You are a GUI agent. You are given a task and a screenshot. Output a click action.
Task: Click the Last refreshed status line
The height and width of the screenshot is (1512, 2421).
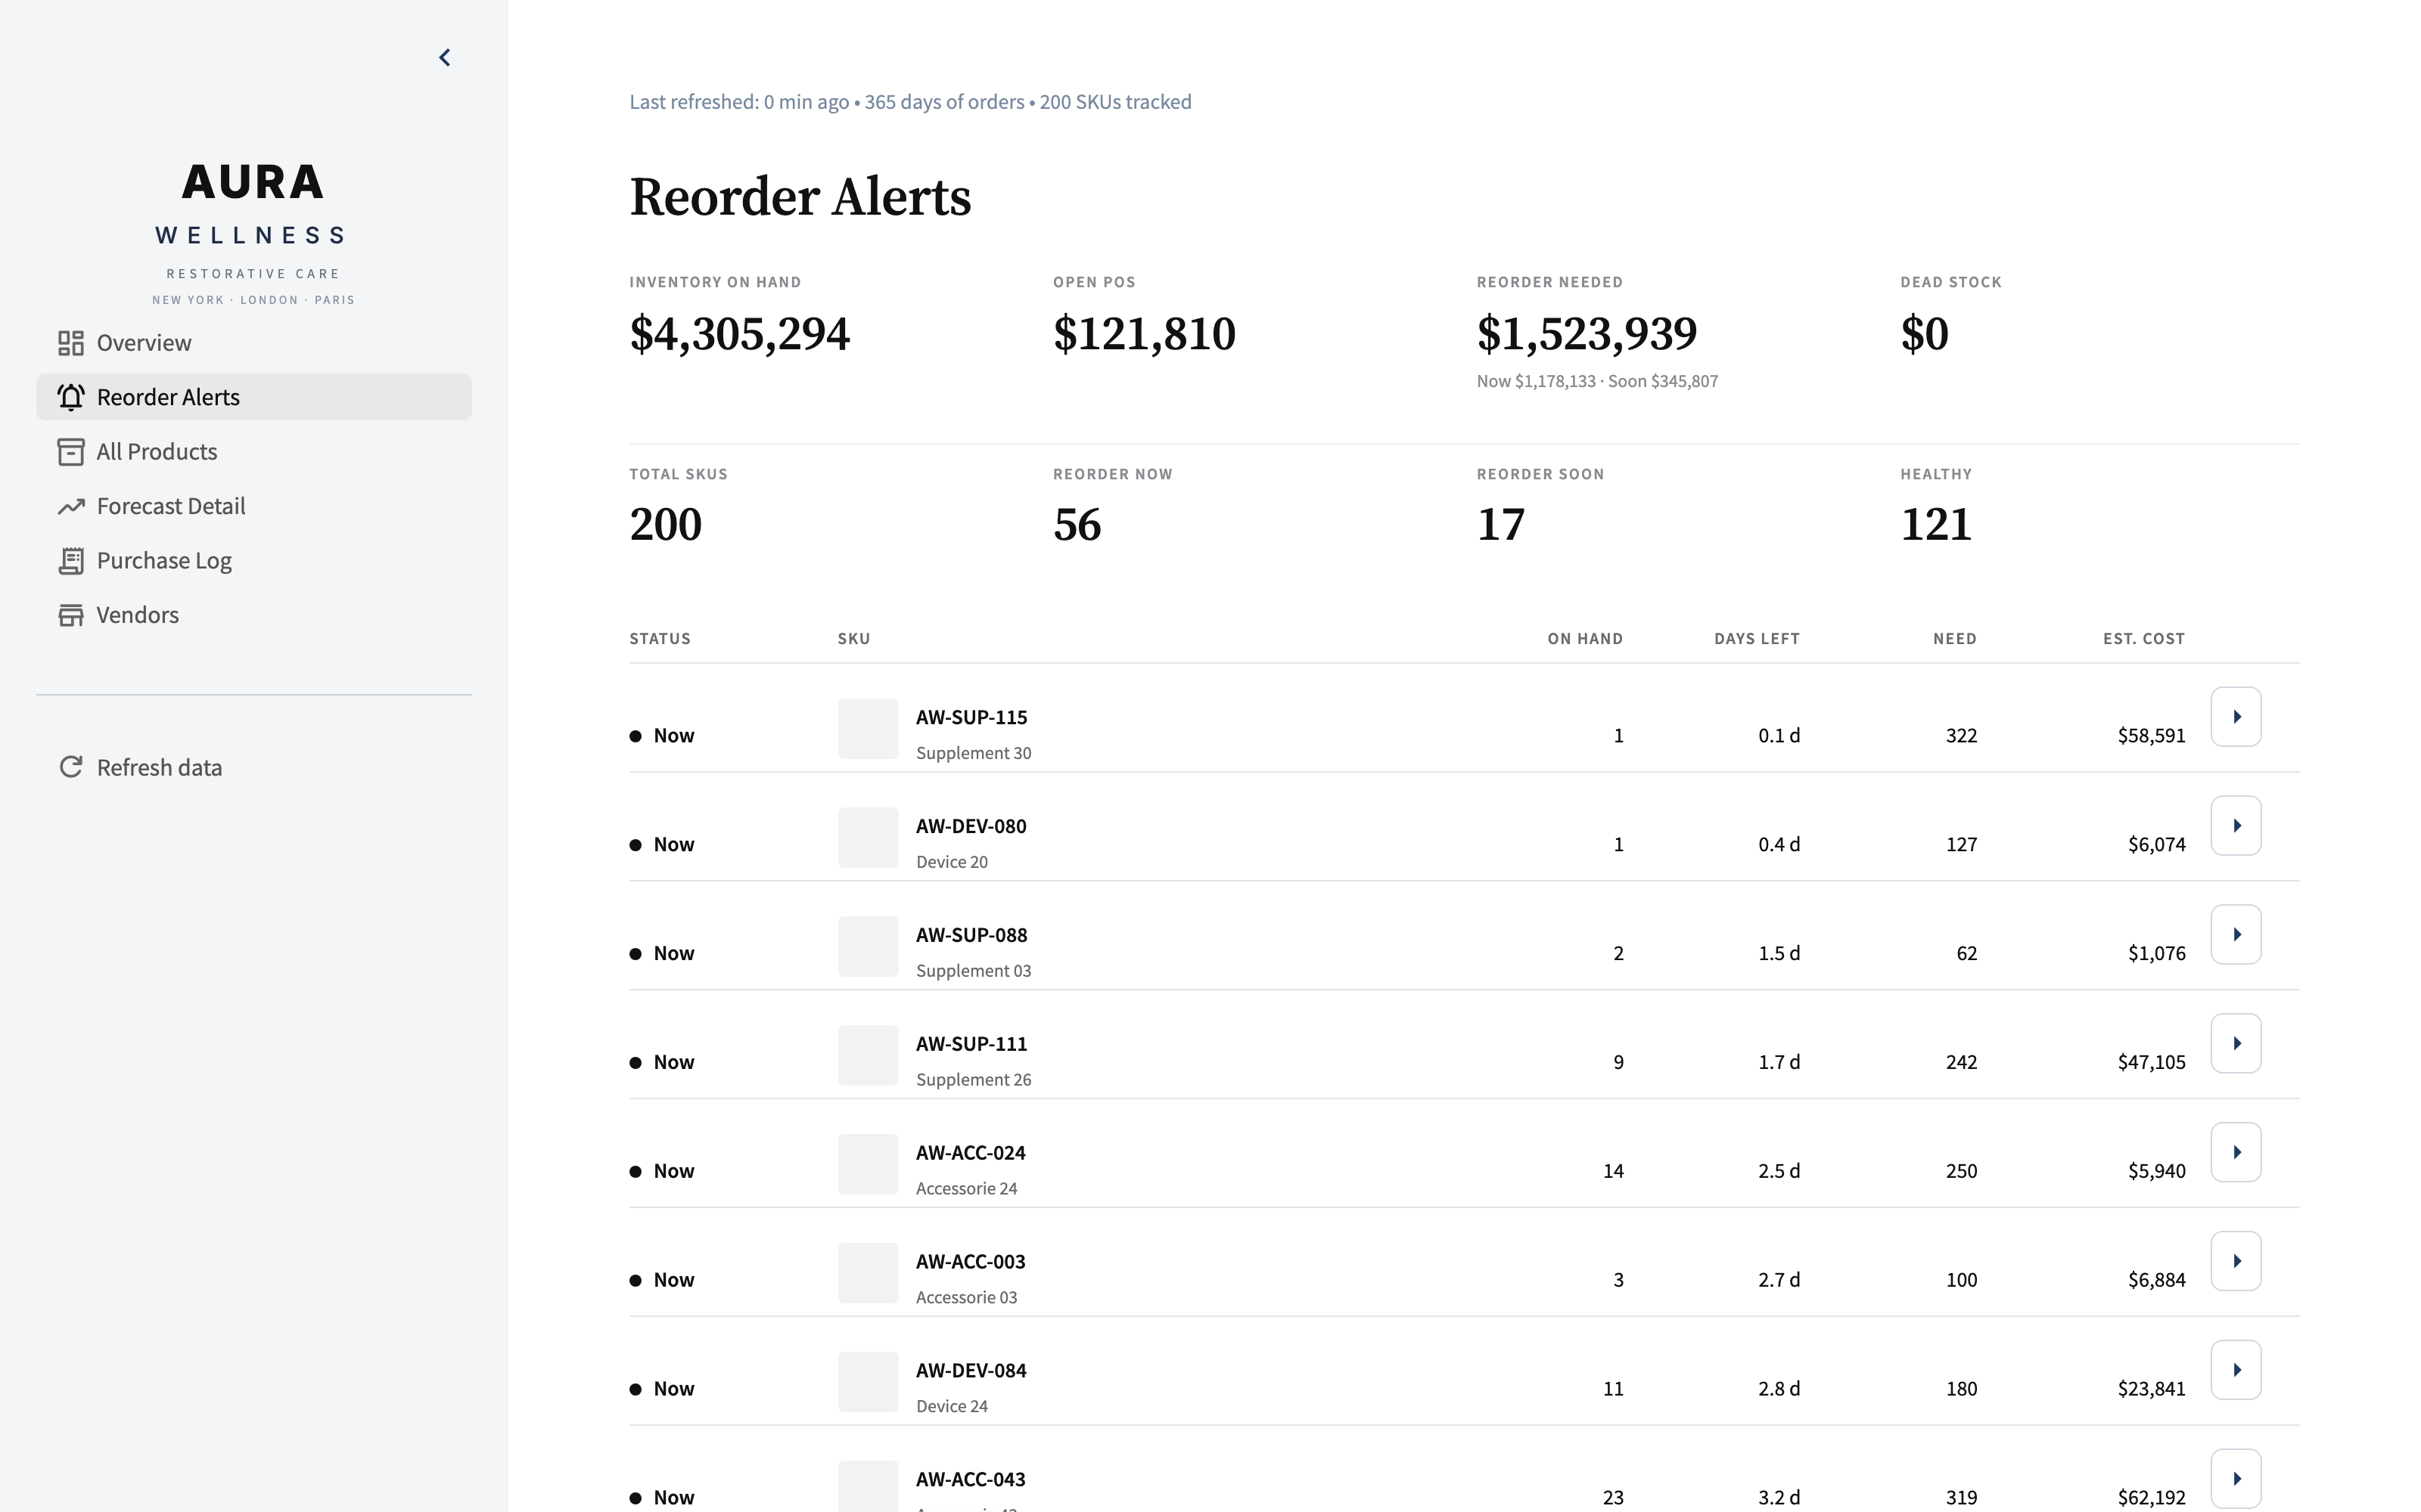pyautogui.click(x=910, y=102)
